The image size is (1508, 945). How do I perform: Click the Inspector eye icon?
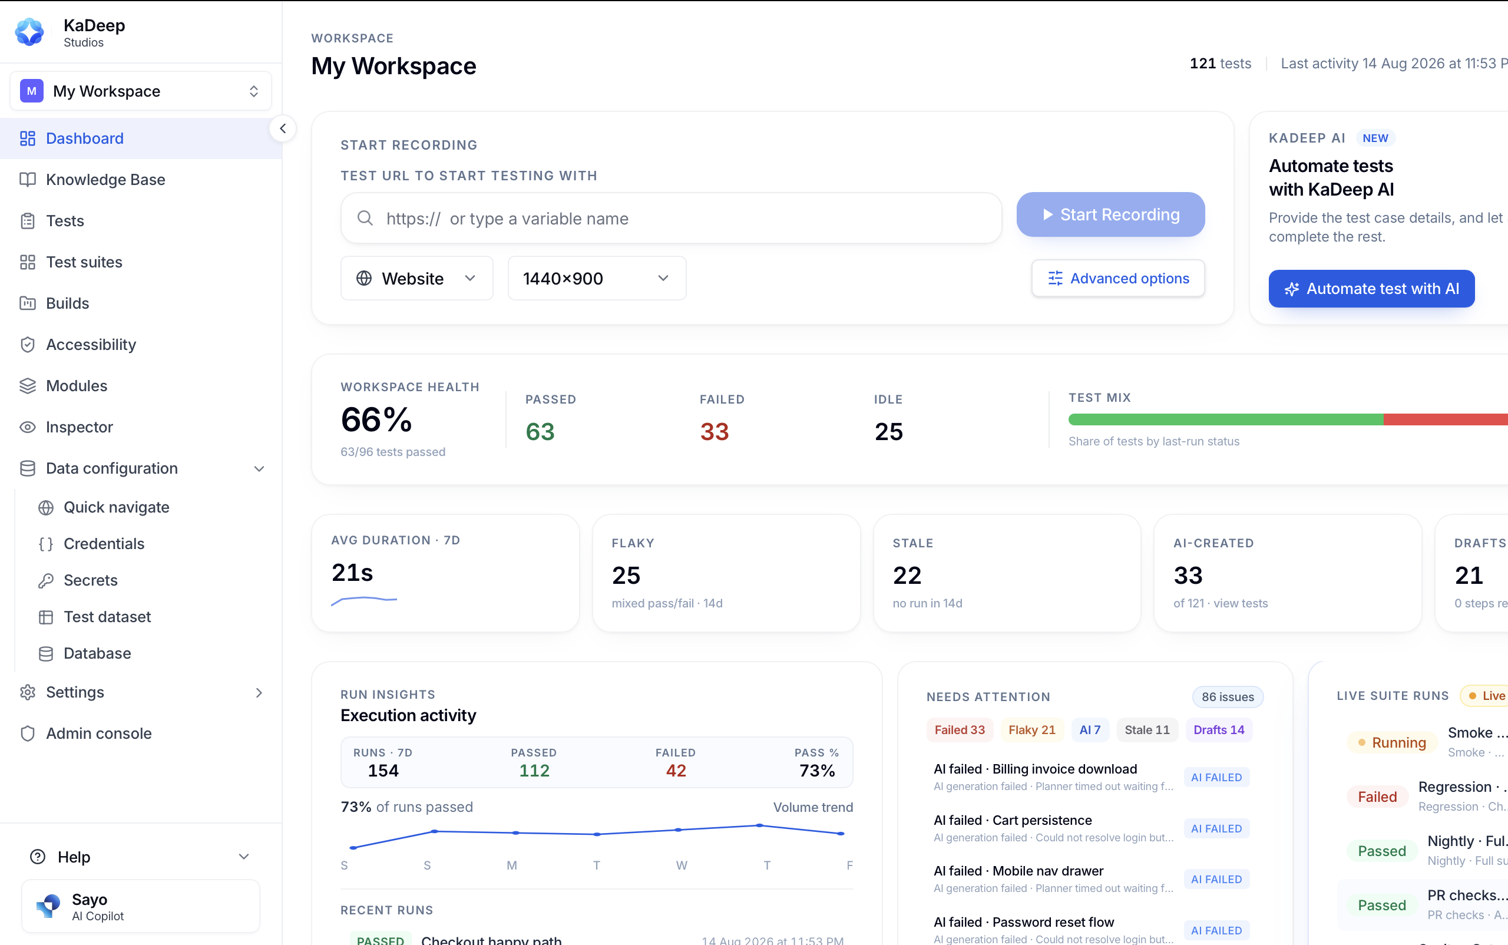pyautogui.click(x=28, y=427)
